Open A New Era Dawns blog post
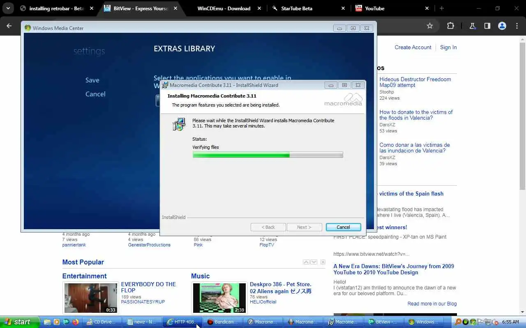The height and width of the screenshot is (328, 526). 394,269
